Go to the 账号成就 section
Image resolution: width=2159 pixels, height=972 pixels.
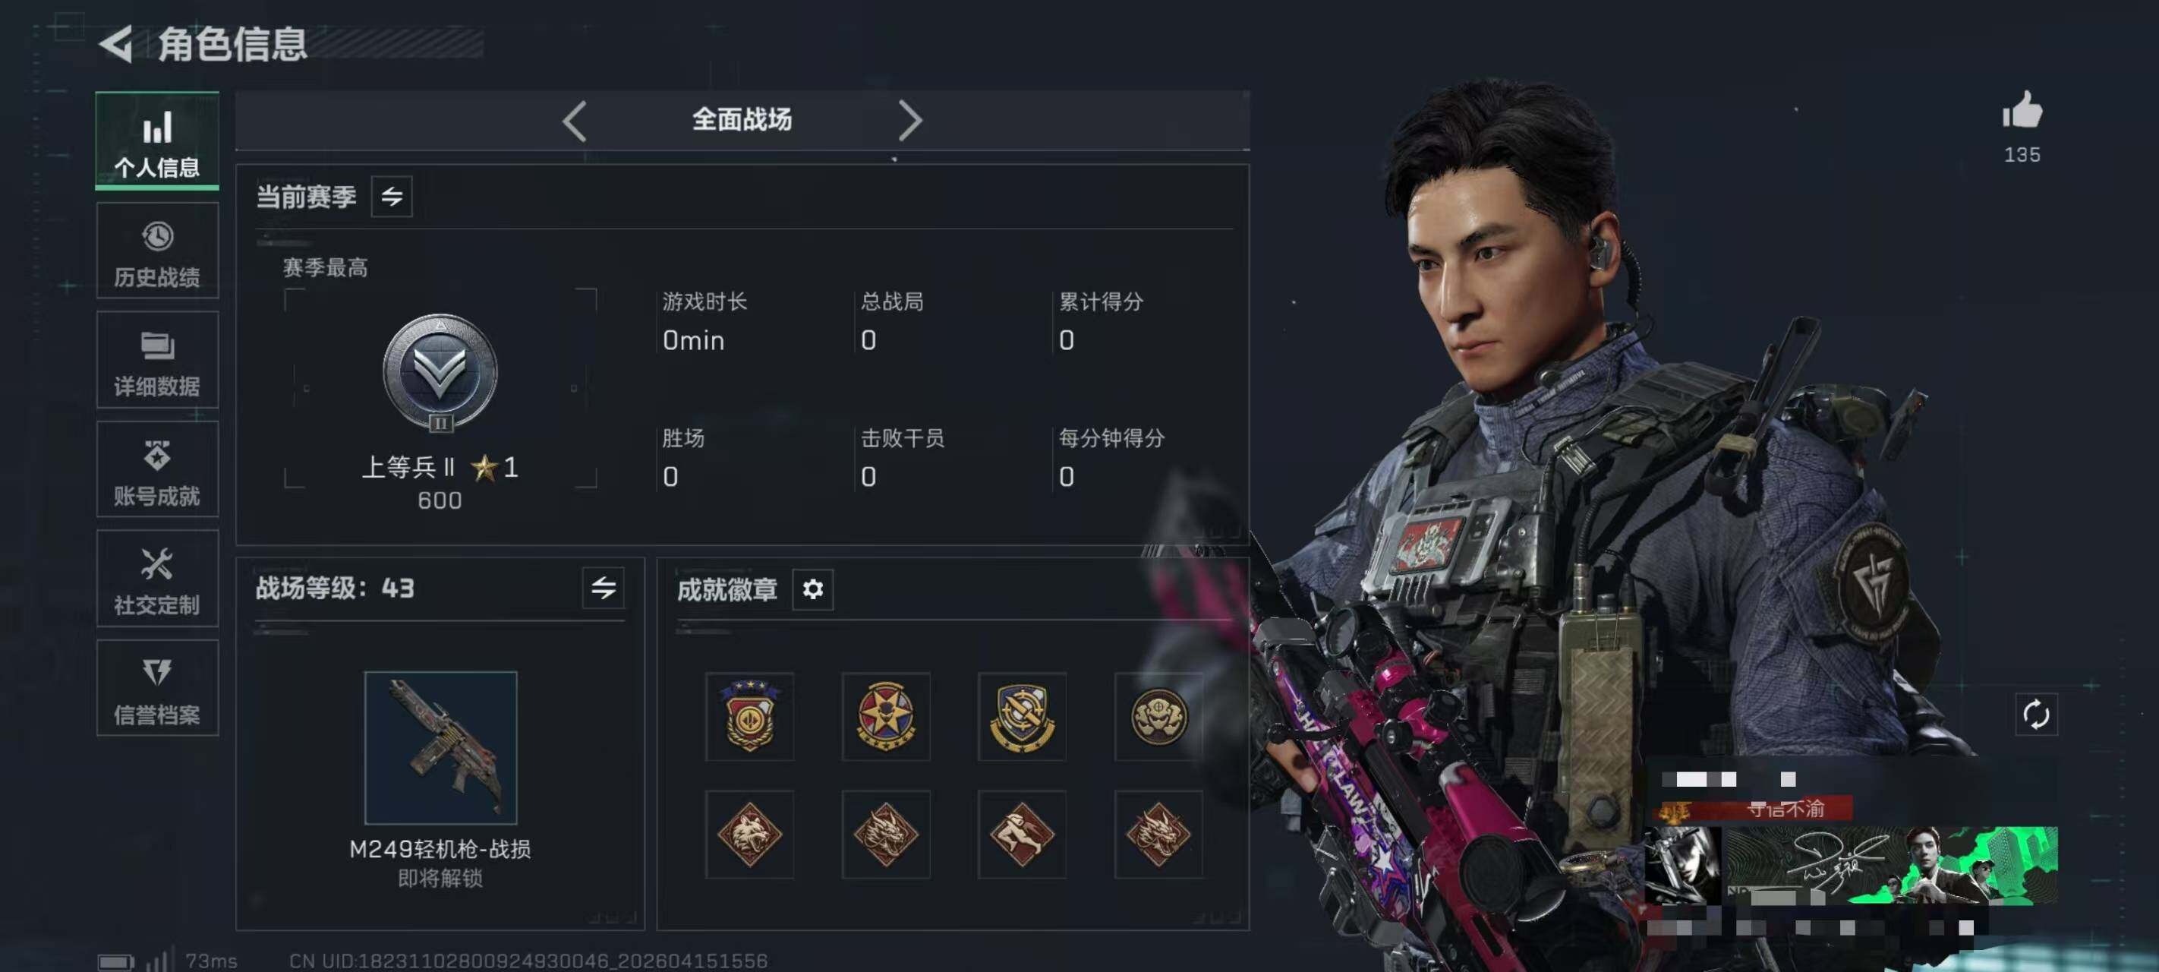[x=158, y=469]
